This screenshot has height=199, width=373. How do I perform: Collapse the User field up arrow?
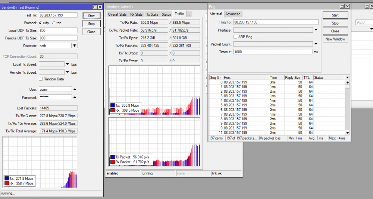75,89
